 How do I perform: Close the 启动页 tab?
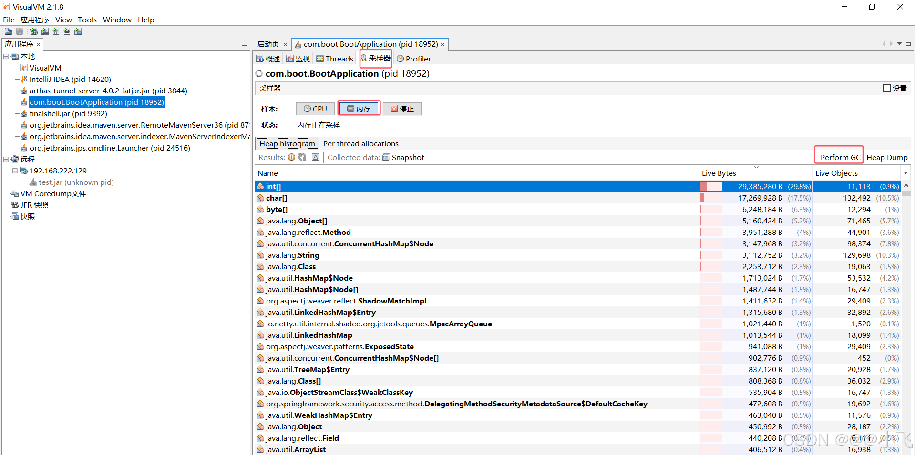[x=285, y=44]
